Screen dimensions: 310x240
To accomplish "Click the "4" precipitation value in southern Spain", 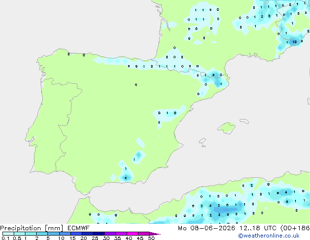I will 126,178.
